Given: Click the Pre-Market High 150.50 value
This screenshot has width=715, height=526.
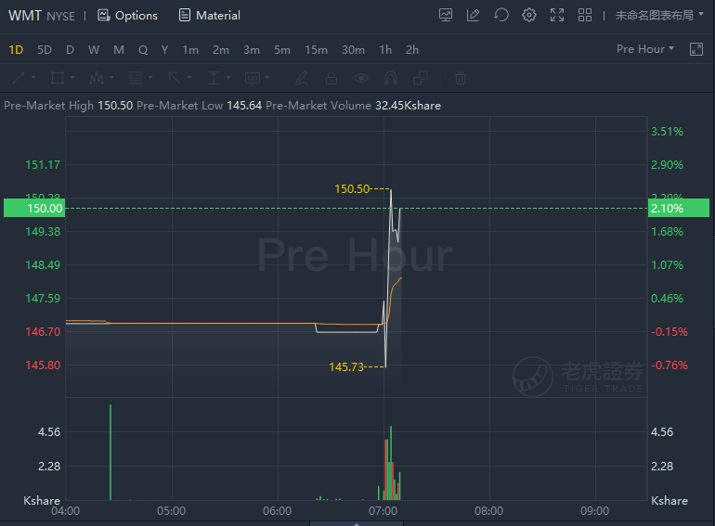Looking at the screenshot, I should click(x=115, y=106).
